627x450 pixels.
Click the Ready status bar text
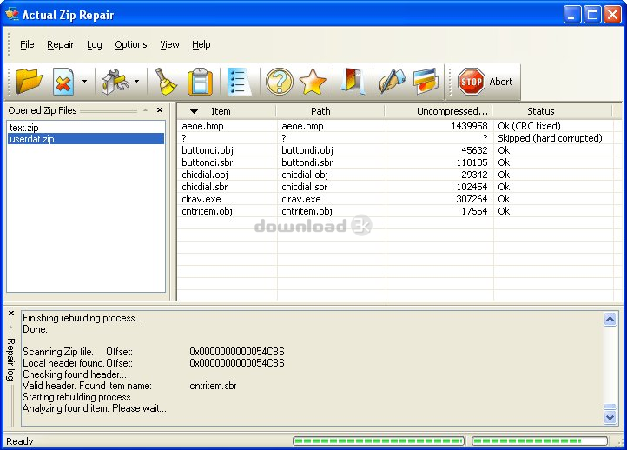click(20, 441)
